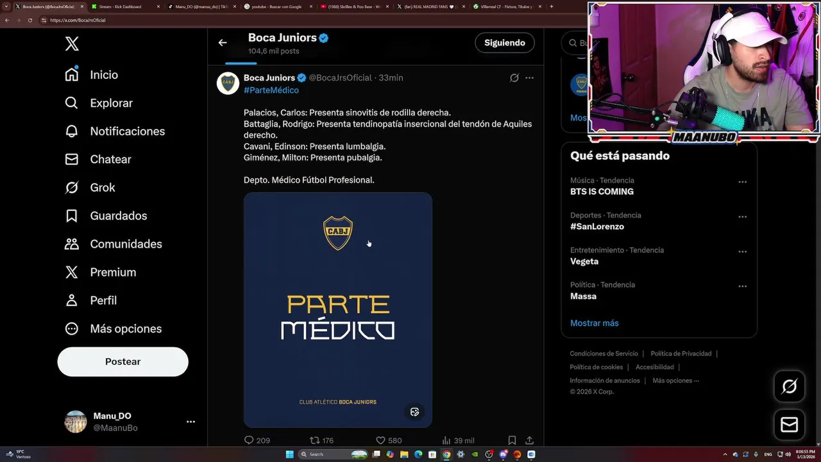Open Inicio home from the sidebar
The image size is (821, 462).
92,74
